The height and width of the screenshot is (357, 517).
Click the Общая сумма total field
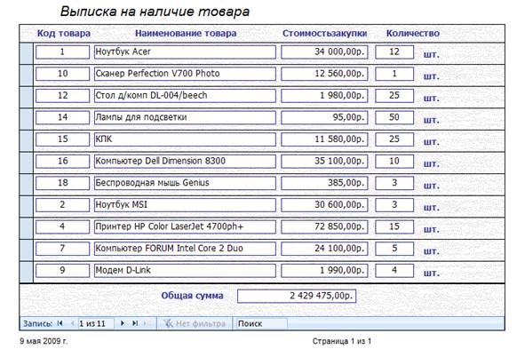pos(297,296)
